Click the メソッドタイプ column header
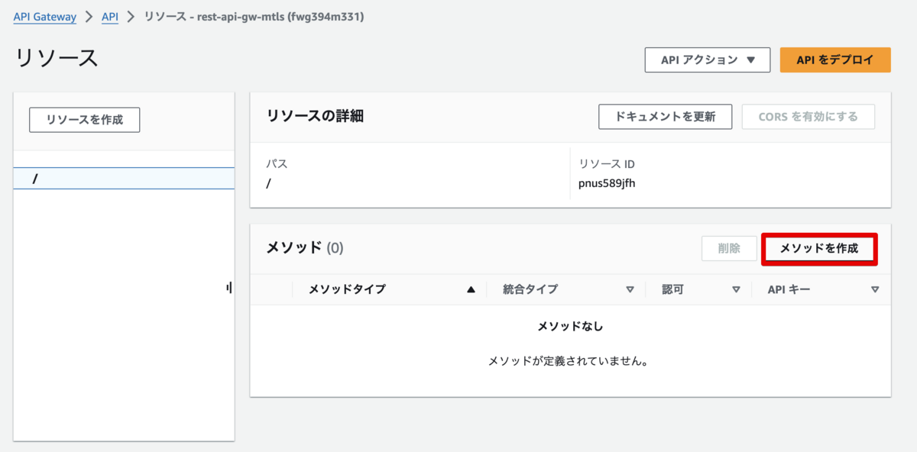Screen dimensions: 917x452 coord(347,289)
